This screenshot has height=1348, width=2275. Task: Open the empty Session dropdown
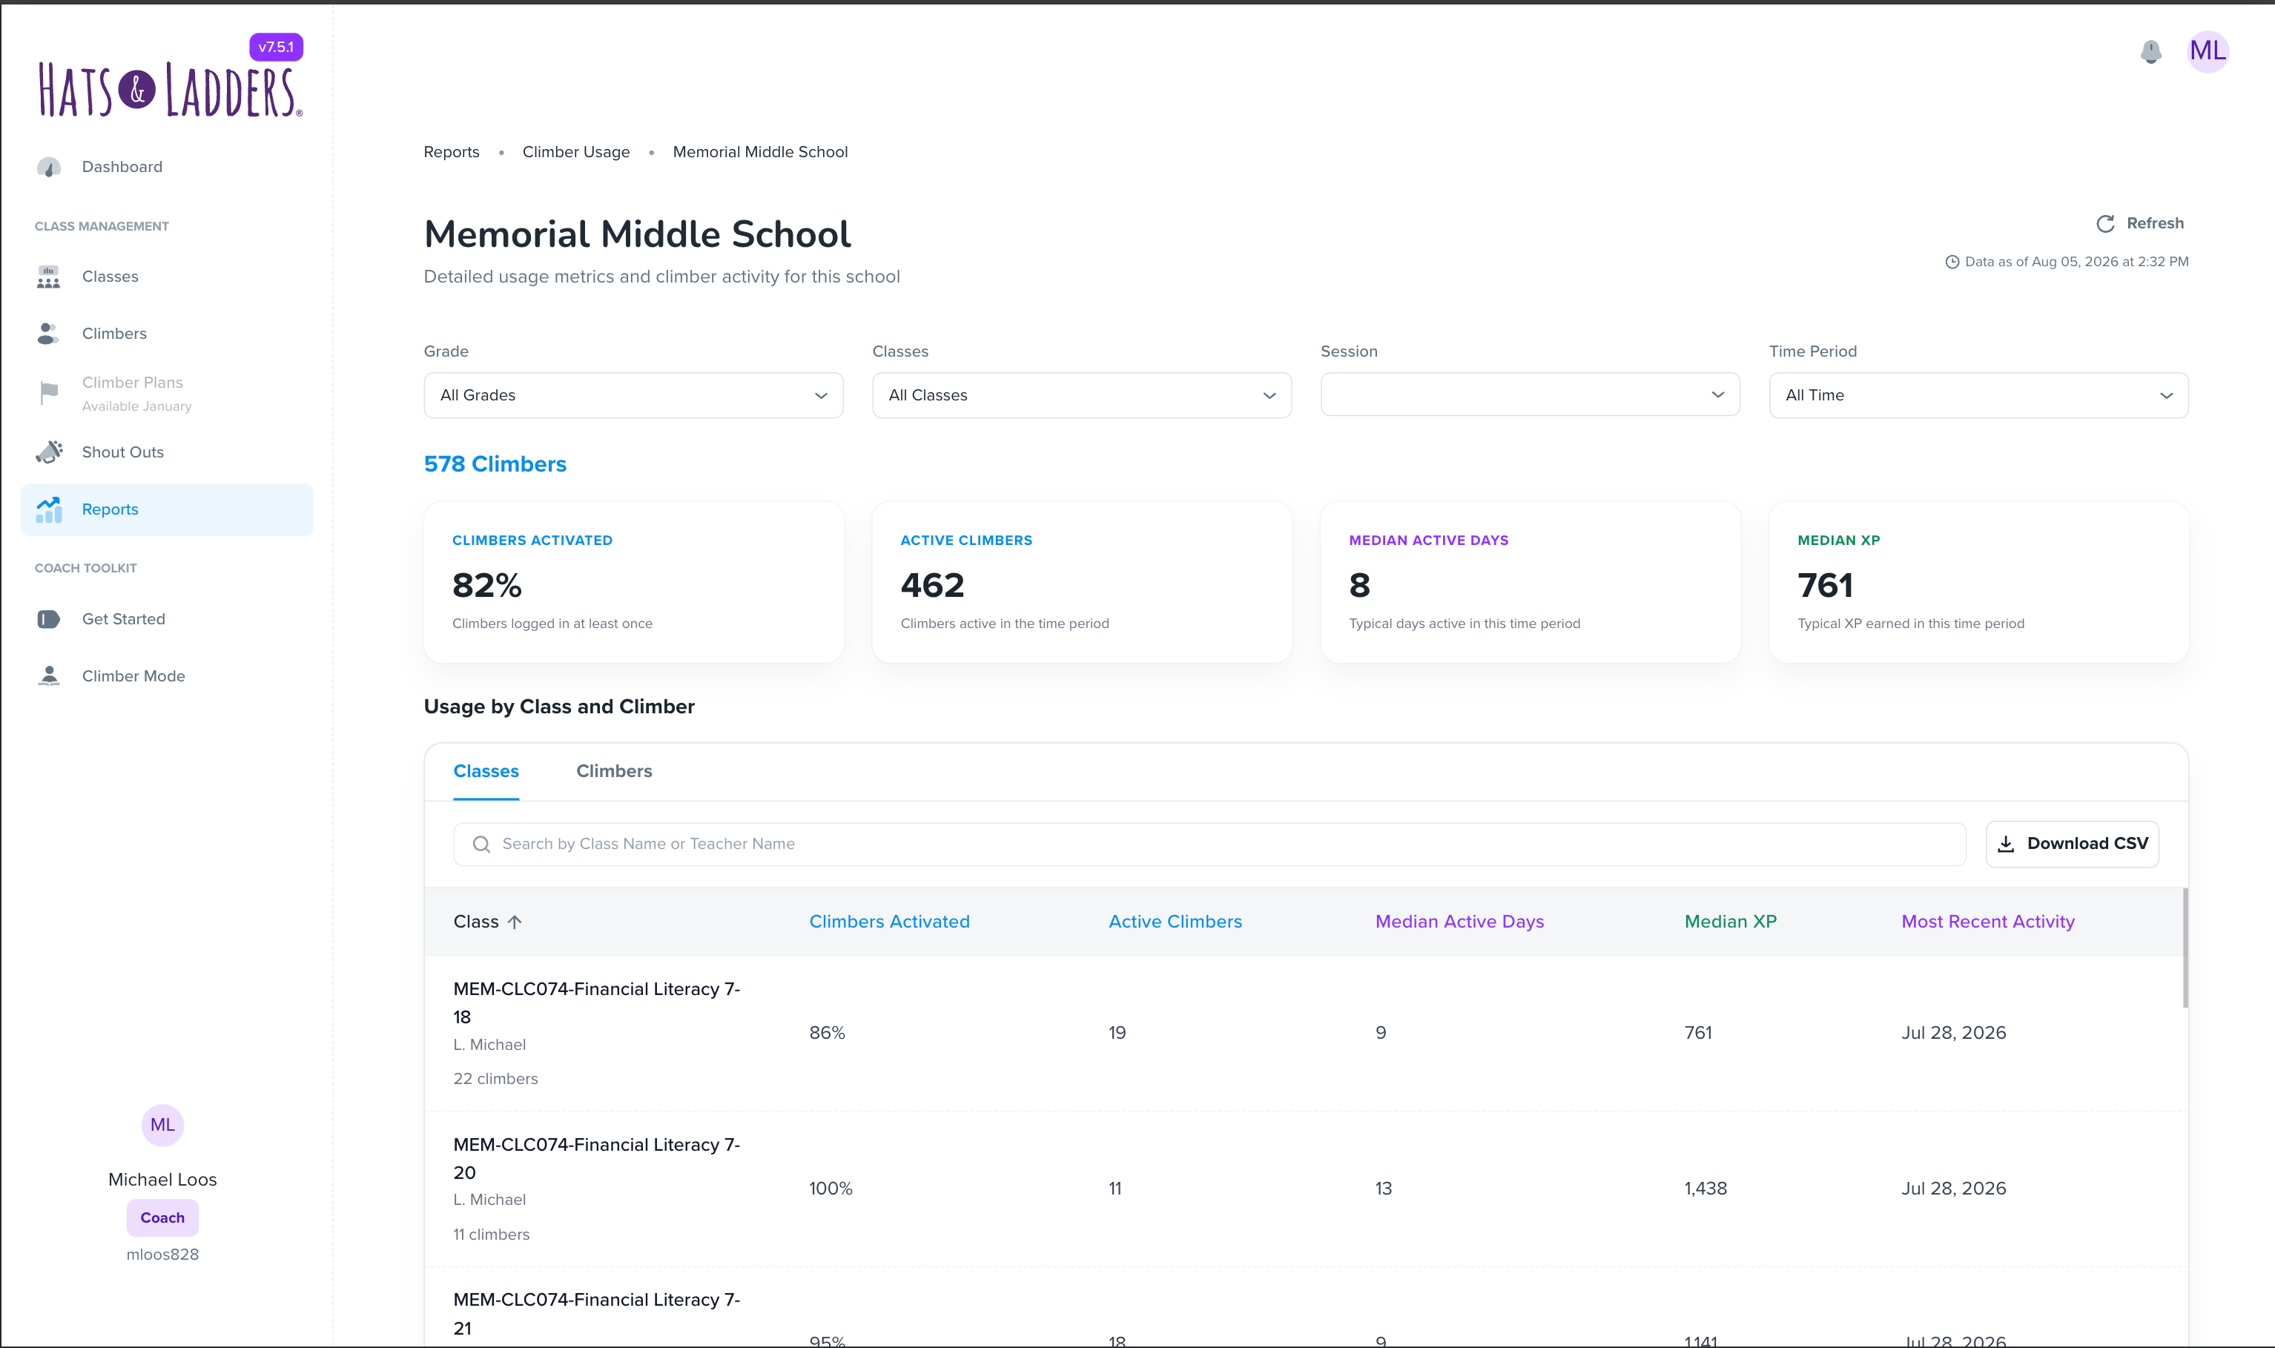[1531, 394]
